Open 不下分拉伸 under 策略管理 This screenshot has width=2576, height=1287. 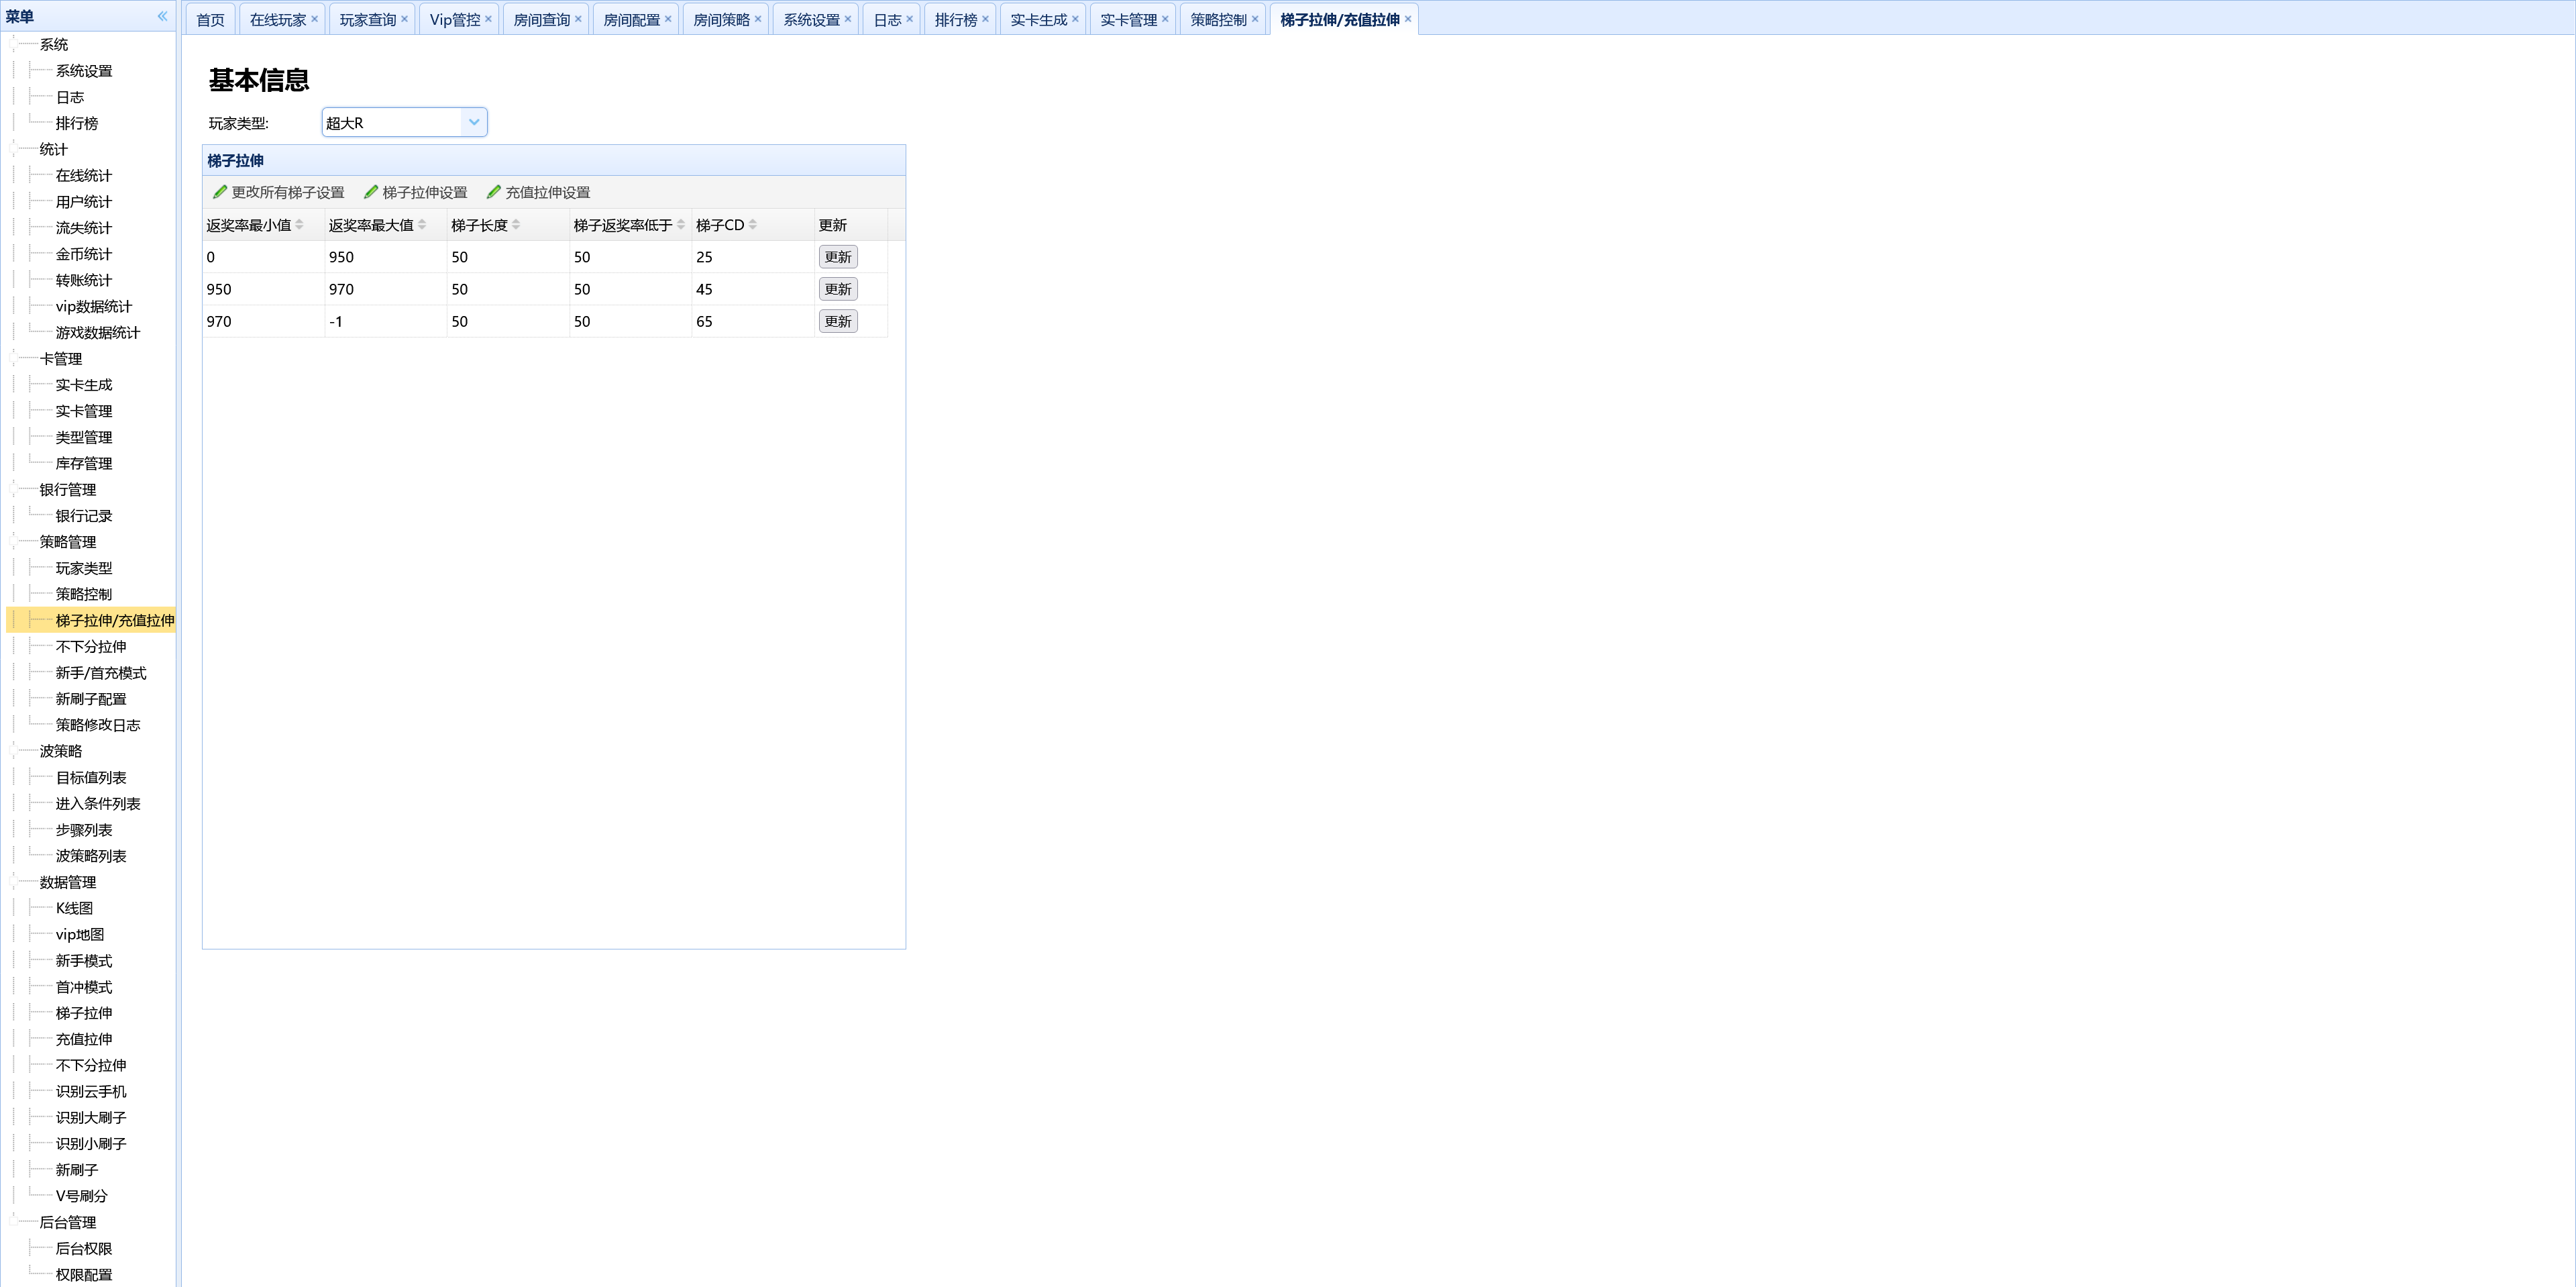[x=91, y=647]
